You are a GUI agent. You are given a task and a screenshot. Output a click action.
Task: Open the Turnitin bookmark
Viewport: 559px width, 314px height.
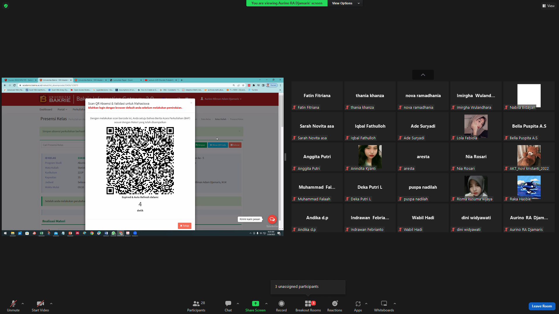coord(253,90)
